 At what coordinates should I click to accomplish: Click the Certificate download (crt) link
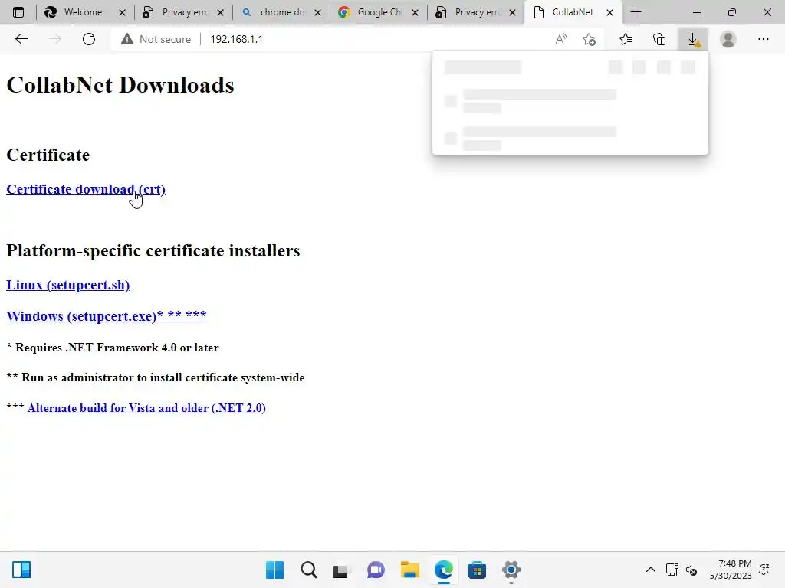pyautogui.click(x=86, y=190)
